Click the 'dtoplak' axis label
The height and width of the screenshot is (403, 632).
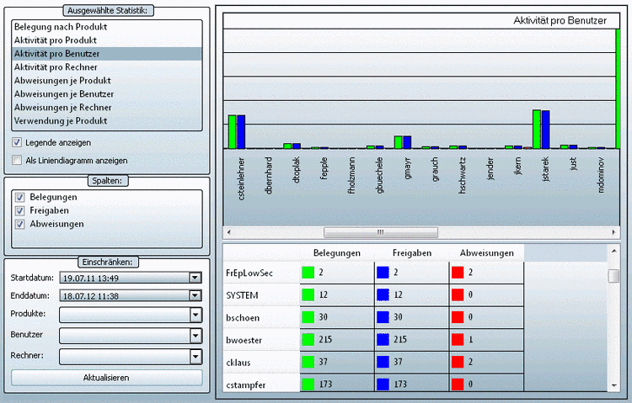[297, 170]
